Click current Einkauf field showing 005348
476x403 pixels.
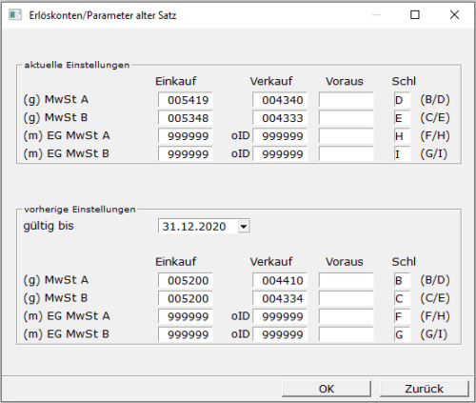186,118
